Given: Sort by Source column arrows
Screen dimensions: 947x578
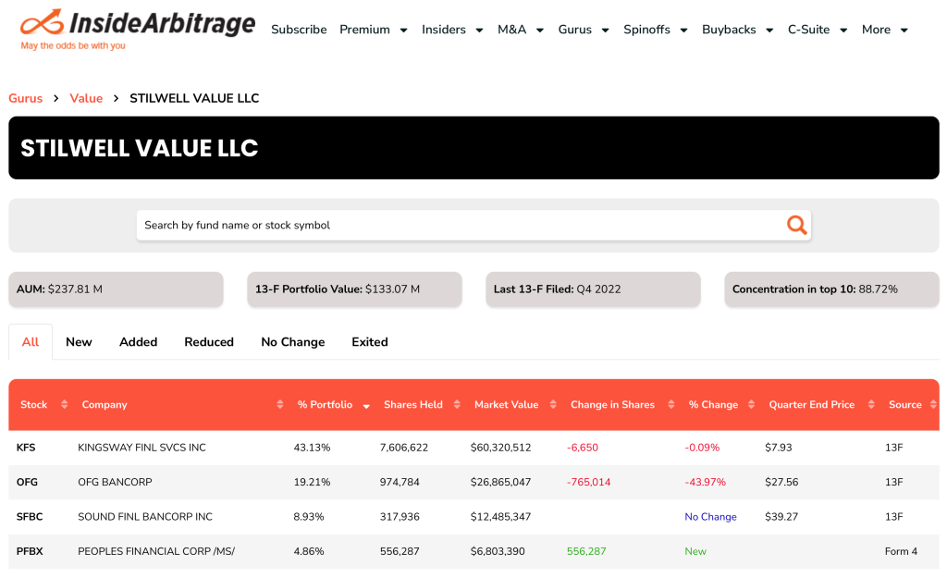Looking at the screenshot, I should [x=933, y=405].
